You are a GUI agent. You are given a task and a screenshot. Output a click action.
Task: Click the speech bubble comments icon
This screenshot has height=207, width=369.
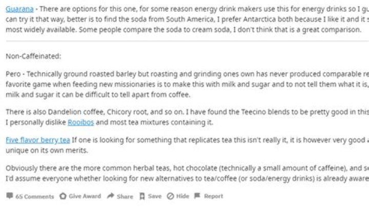(10, 196)
